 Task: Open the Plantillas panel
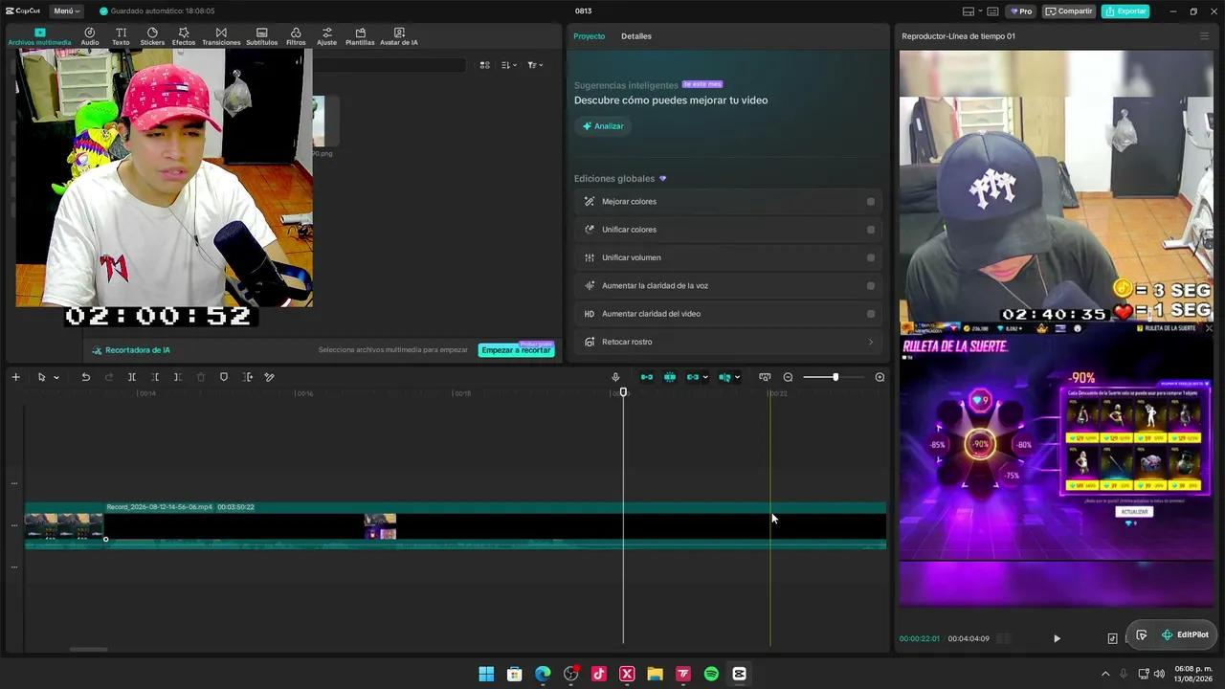(x=360, y=36)
